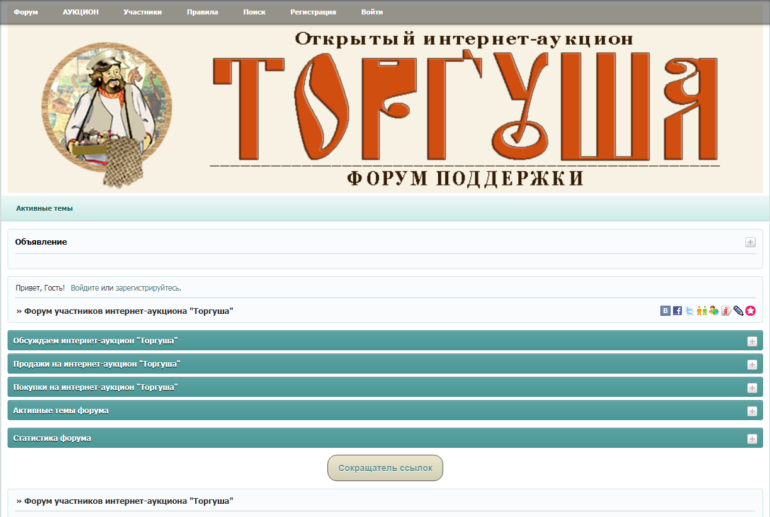The image size is (770, 517).
Task: Click the Сокращатель ссылок button
Action: click(x=385, y=468)
